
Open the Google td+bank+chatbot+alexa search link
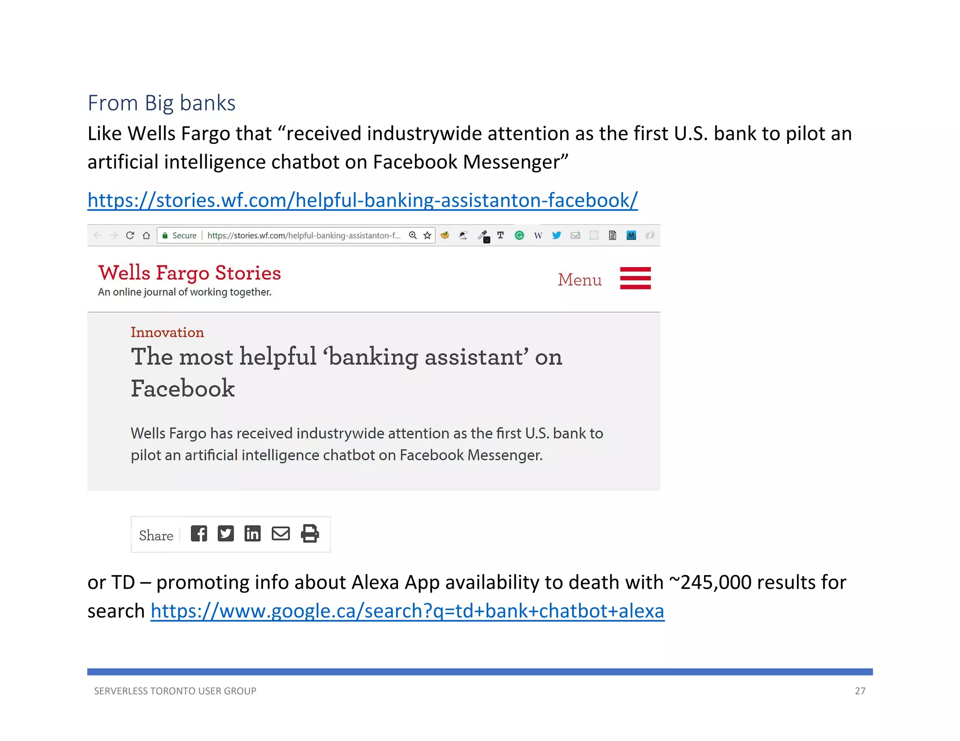407,611
